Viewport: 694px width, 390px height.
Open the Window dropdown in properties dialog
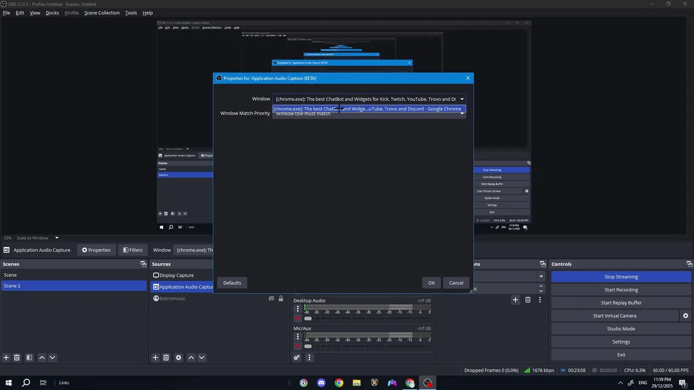tap(369, 99)
